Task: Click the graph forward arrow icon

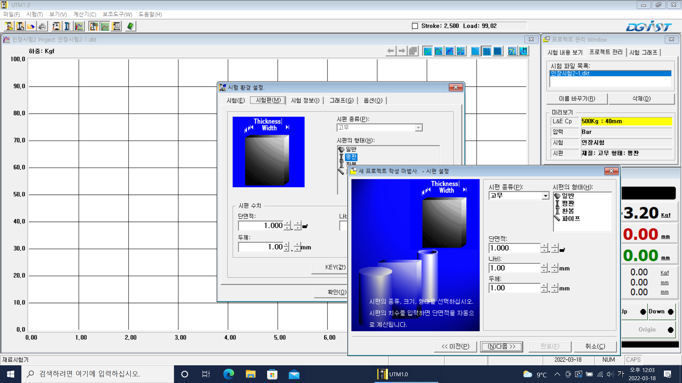Action: click(x=402, y=51)
